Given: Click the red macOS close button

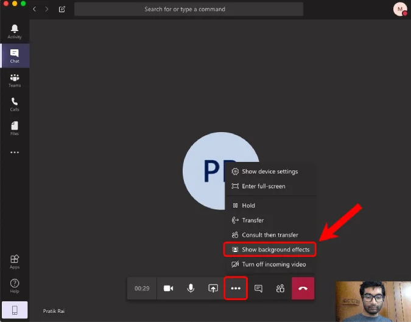Looking at the screenshot, I should pos(5,4).
